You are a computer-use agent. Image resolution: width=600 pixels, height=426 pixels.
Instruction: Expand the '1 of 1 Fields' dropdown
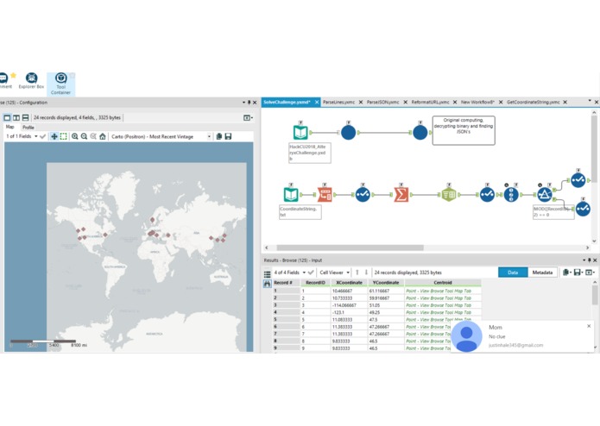pyautogui.click(x=36, y=136)
